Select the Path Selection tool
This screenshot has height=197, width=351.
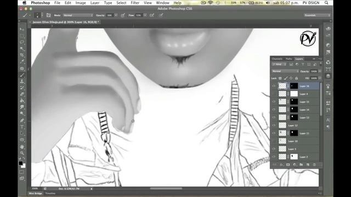[22, 134]
